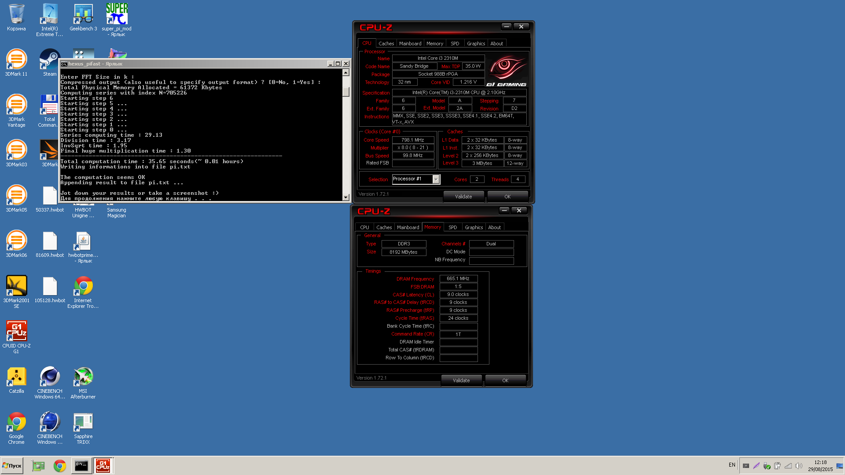Launch Total Commander desktop shortcut
This screenshot has height=475, width=845.
click(x=49, y=111)
